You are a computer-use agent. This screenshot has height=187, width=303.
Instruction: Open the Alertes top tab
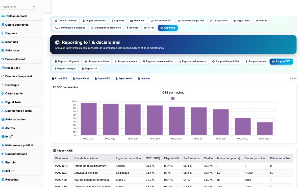click(x=261, y=21)
